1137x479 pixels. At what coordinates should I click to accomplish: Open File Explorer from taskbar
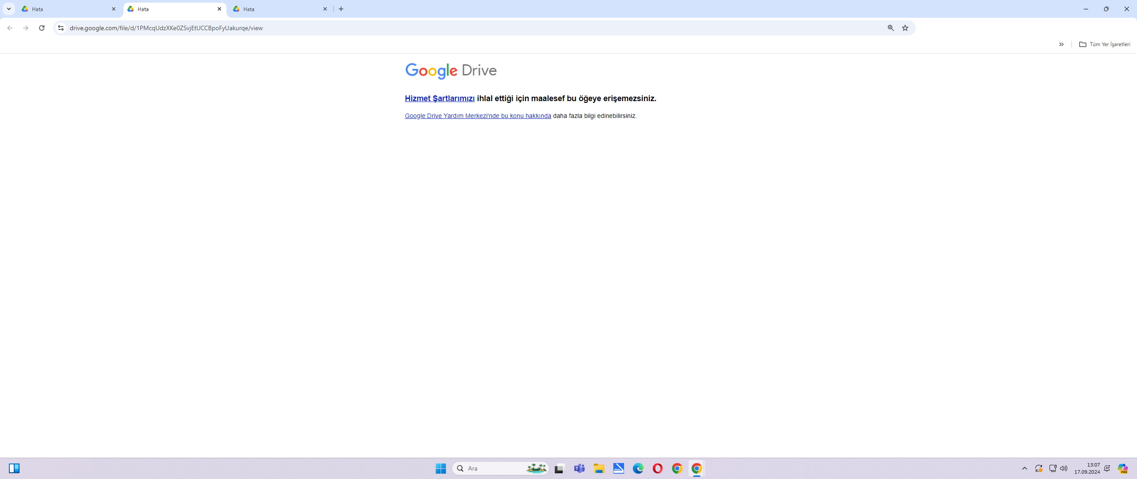[599, 468]
